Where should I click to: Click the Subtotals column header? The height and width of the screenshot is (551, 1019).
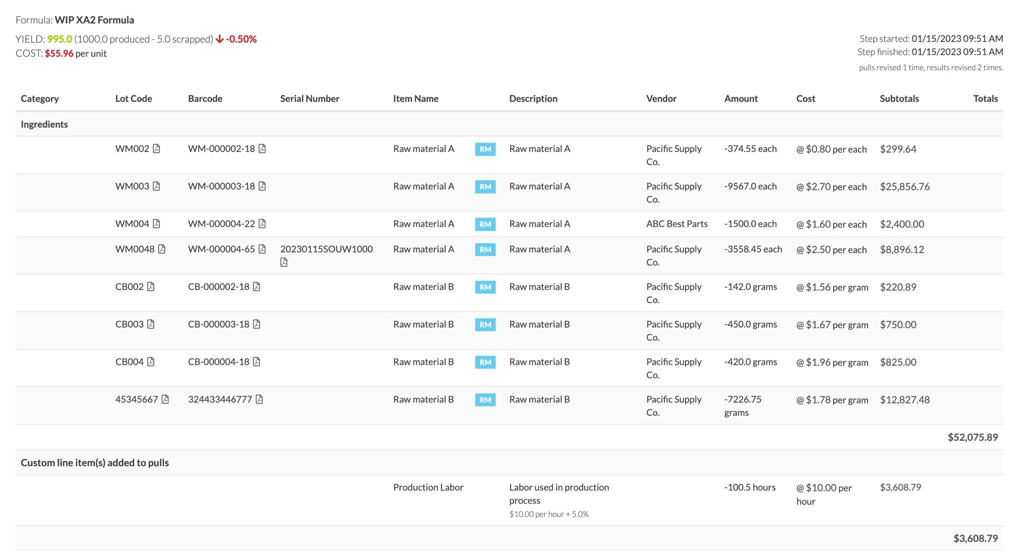pos(899,98)
